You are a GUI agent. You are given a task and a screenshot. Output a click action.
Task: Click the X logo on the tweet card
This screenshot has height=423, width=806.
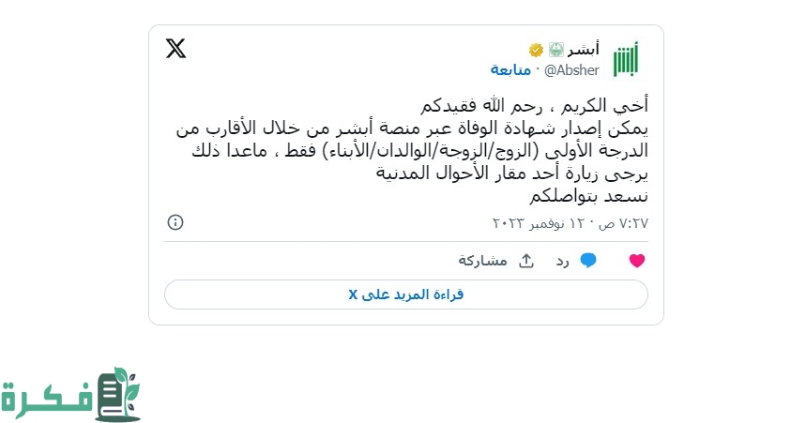click(x=176, y=49)
